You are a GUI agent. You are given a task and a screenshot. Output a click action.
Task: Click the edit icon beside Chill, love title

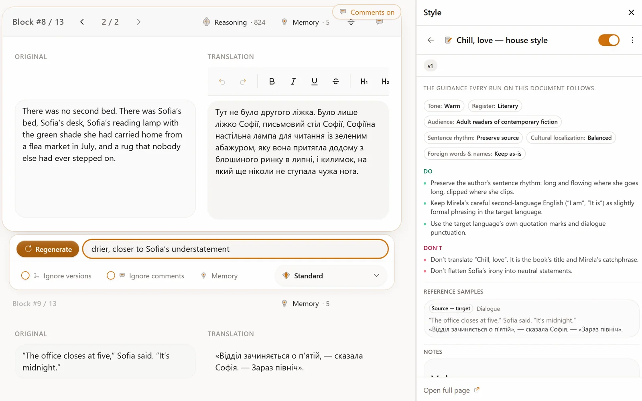coord(448,40)
